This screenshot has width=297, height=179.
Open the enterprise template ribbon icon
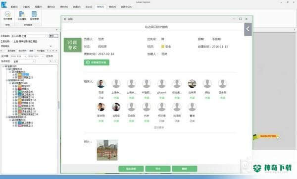22,15
